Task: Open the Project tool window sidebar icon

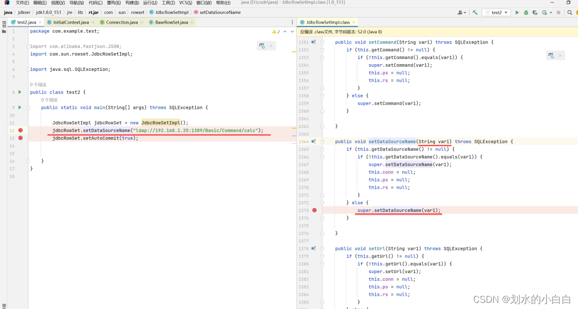Action: pyautogui.click(x=4, y=31)
